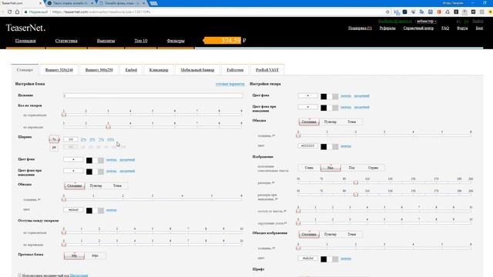The height and width of the screenshot is (277, 493).
Task: Go to the Выплаты section
Action: click(x=106, y=41)
